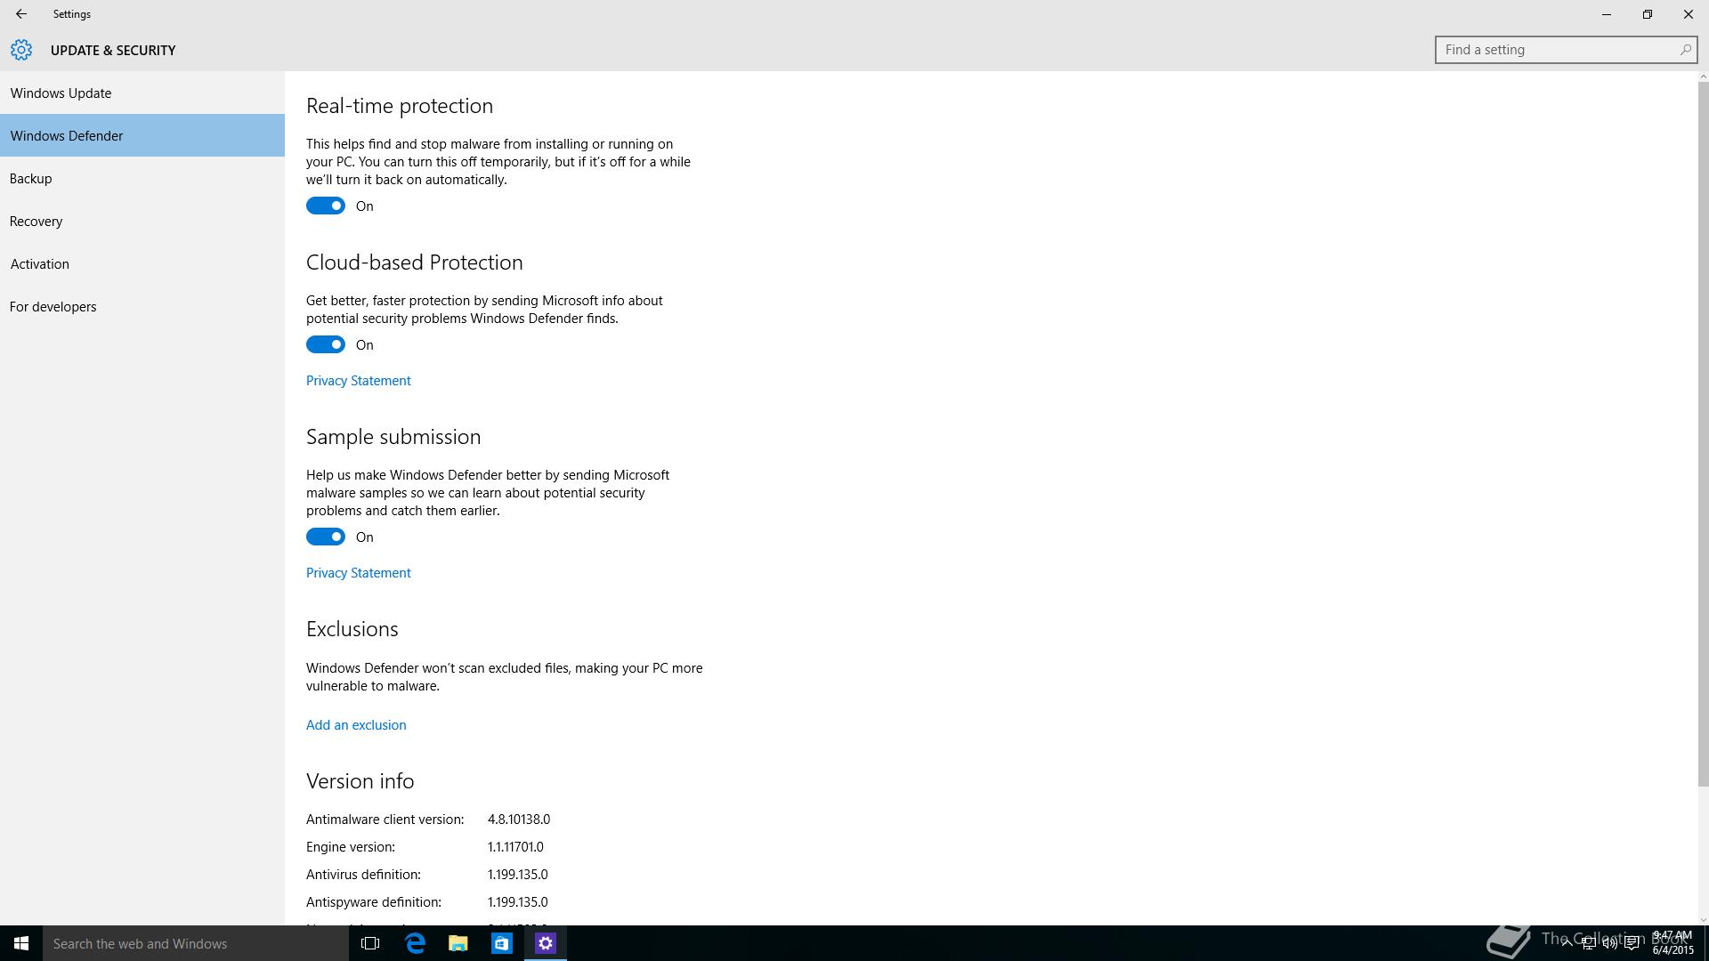
Task: Click the scrollbar up arrow
Action: pyautogui.click(x=1704, y=77)
